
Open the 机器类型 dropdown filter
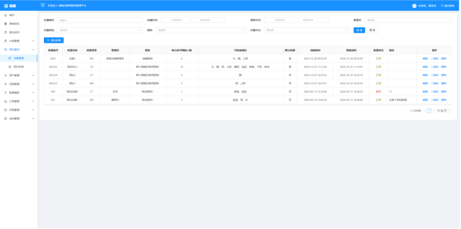coord(100,30)
